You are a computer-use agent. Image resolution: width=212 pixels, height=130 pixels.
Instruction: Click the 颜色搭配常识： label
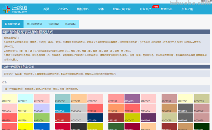(x=12, y=38)
